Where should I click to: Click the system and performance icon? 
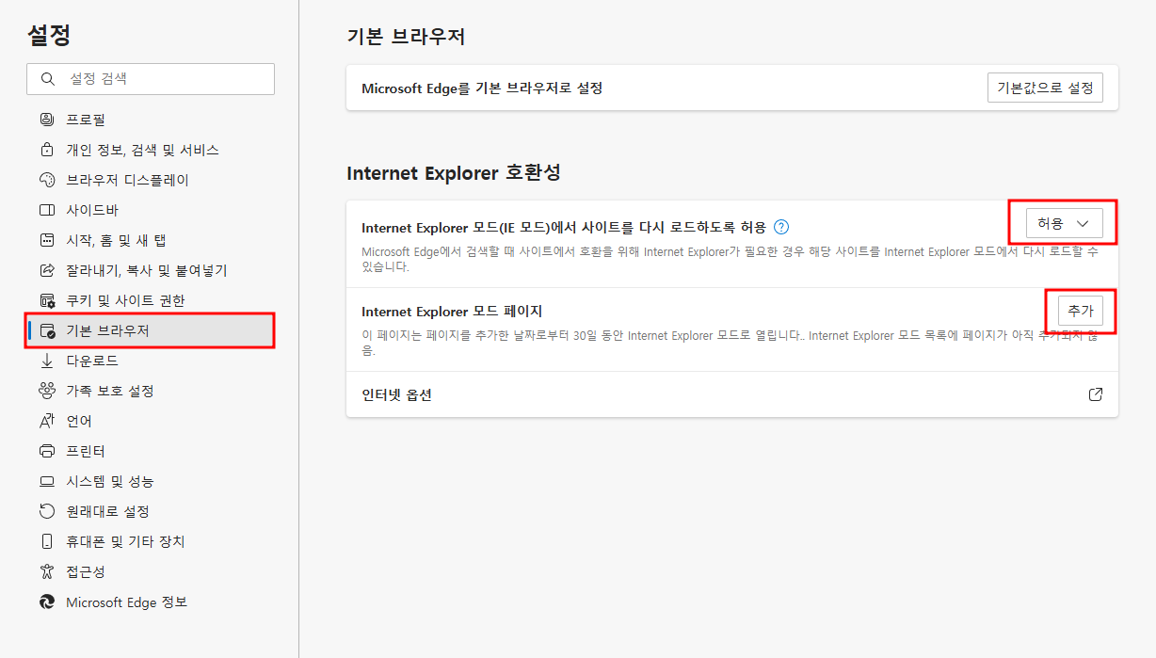click(47, 481)
